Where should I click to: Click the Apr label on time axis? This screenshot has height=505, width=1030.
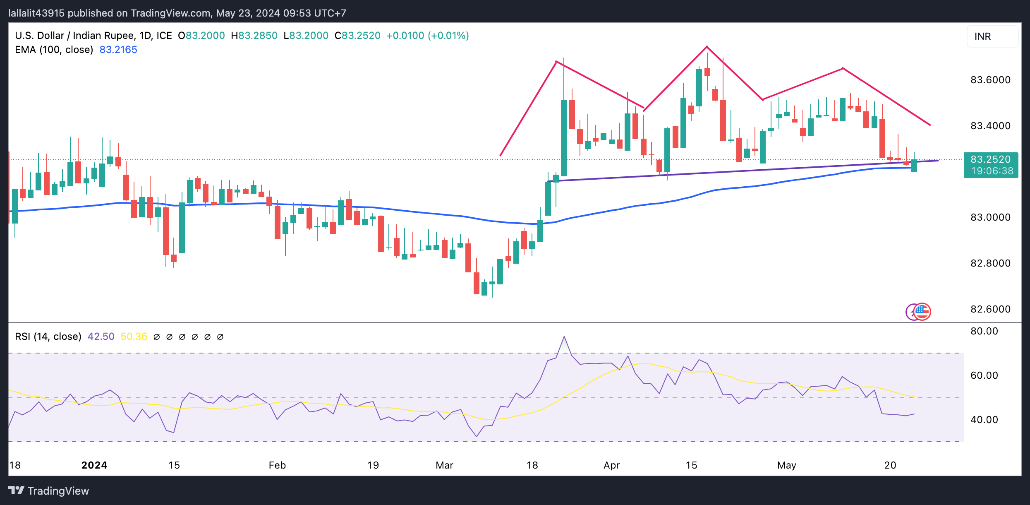point(611,465)
